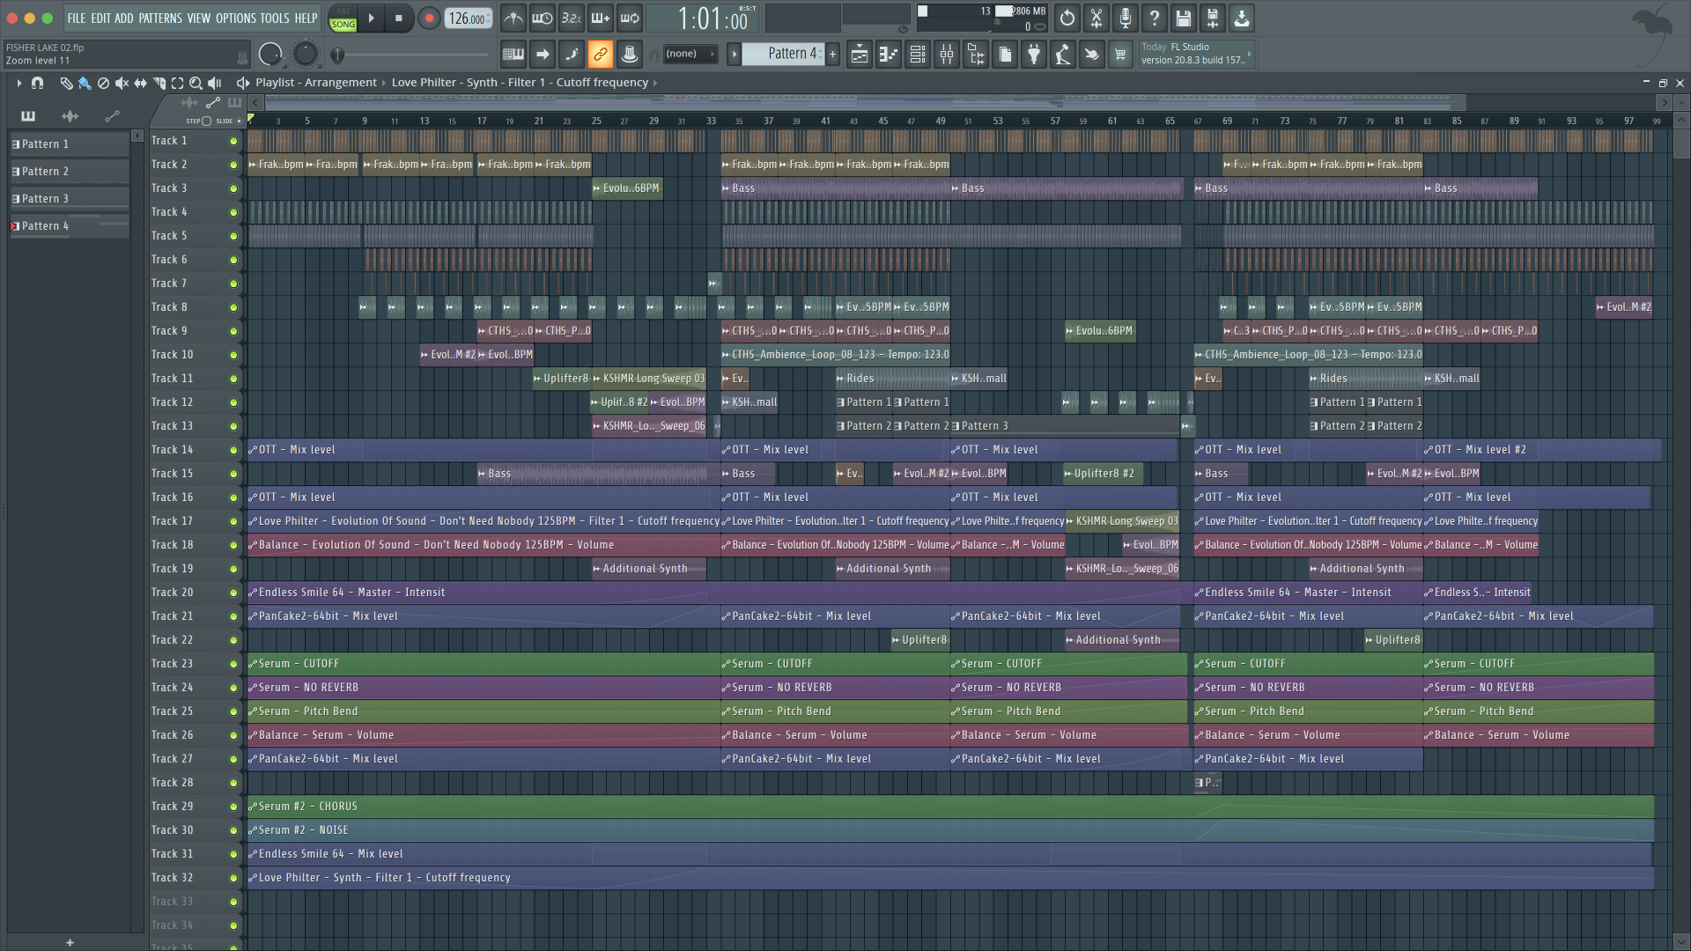The image size is (1691, 951).
Task: Open the shopping cart store icon
Action: 1120,55
